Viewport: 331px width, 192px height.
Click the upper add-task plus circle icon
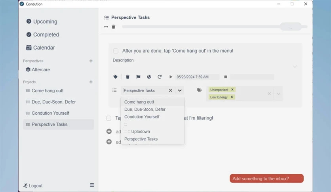click(x=109, y=131)
